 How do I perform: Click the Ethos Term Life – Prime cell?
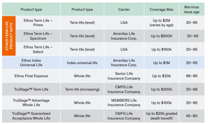point(38,23)
